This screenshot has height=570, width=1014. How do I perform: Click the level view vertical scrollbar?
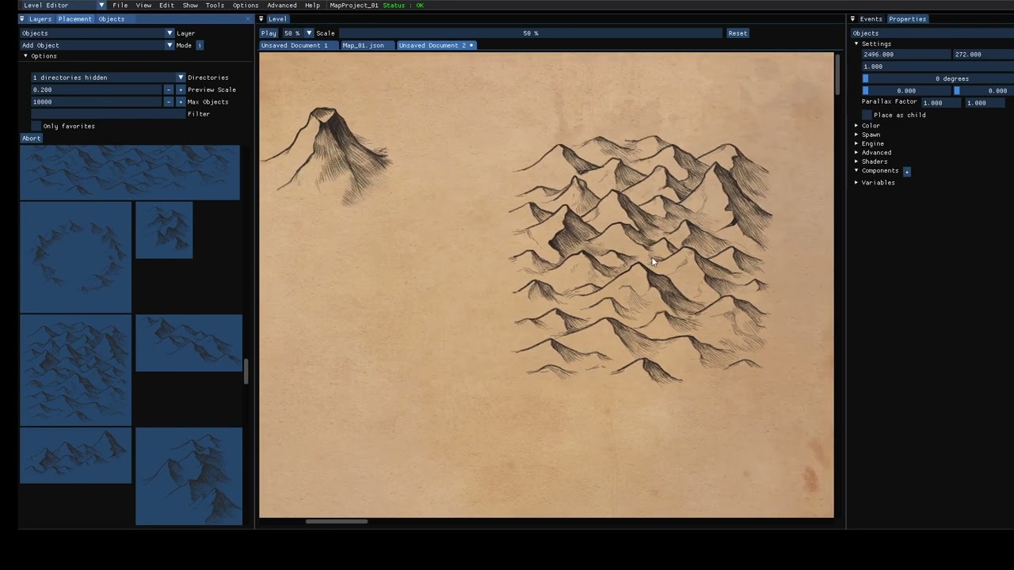pos(838,75)
